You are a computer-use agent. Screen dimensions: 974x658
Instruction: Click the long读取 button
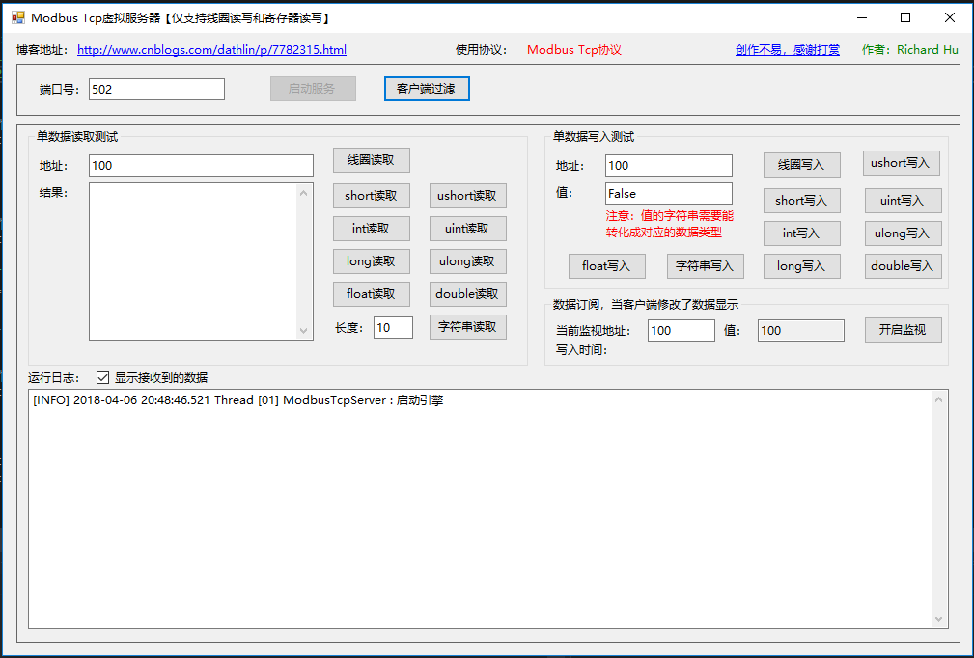pos(372,261)
